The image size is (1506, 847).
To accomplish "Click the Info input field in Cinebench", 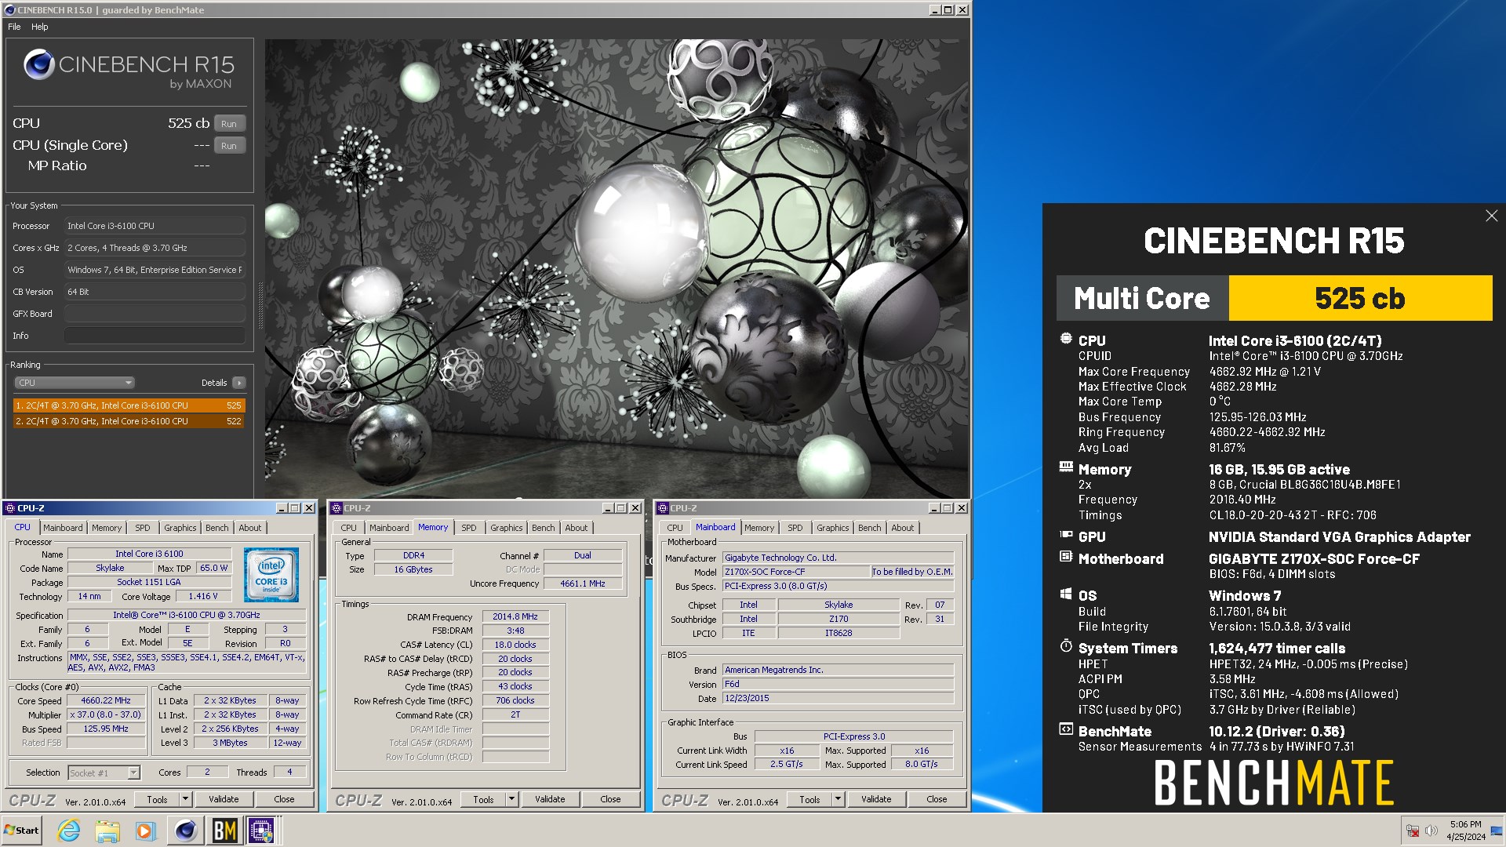I will [x=155, y=336].
